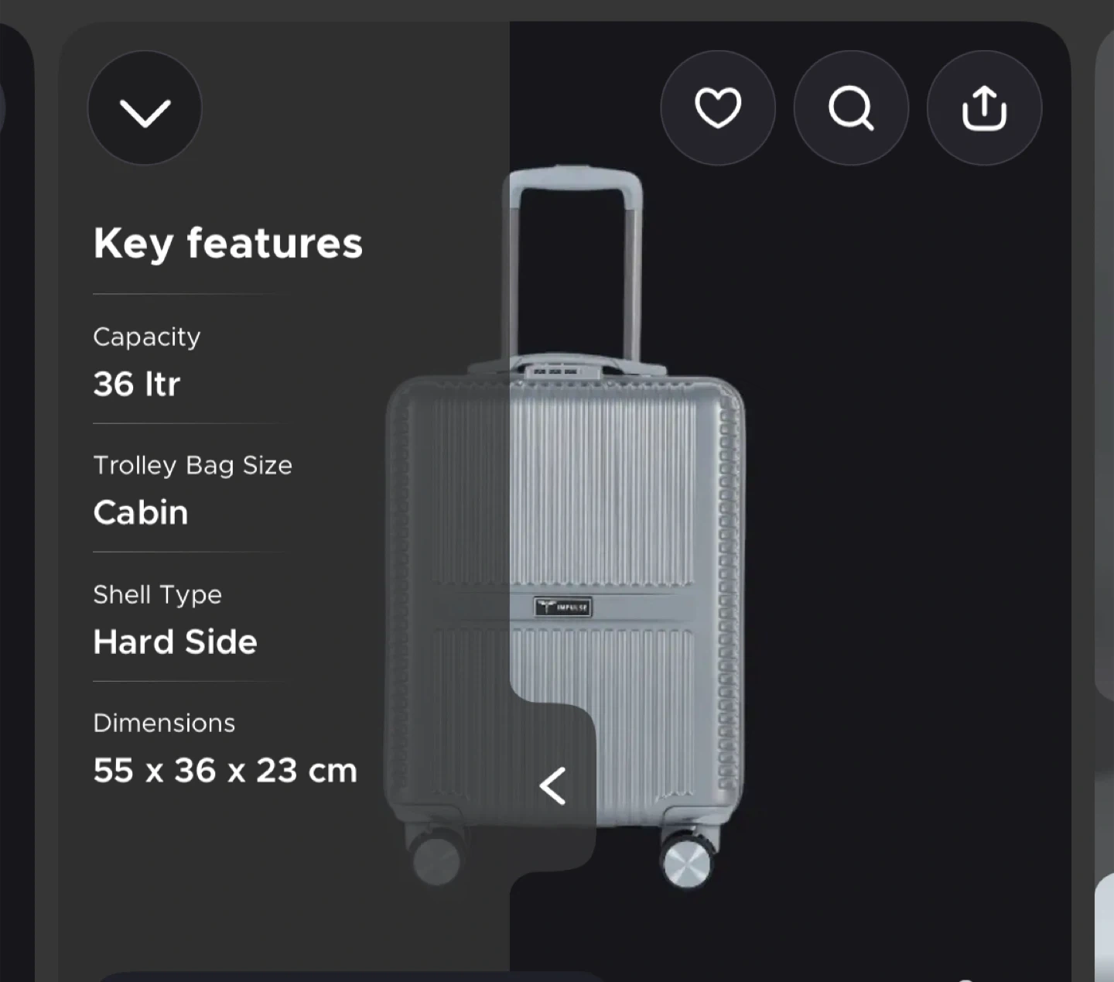This screenshot has height=982, width=1114.
Task: Collapse the product view with the down chevron
Action: [x=145, y=108]
